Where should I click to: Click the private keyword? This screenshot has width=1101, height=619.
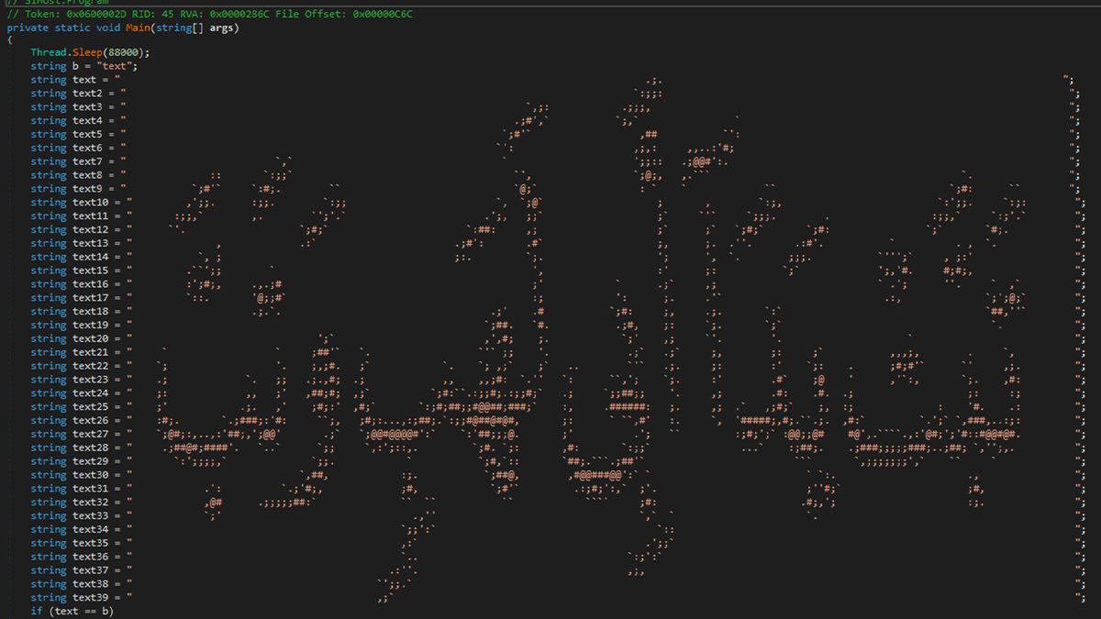pos(28,28)
